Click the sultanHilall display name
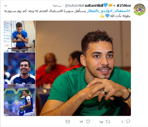The height and width of the screenshot is (127, 148). click(94, 6)
